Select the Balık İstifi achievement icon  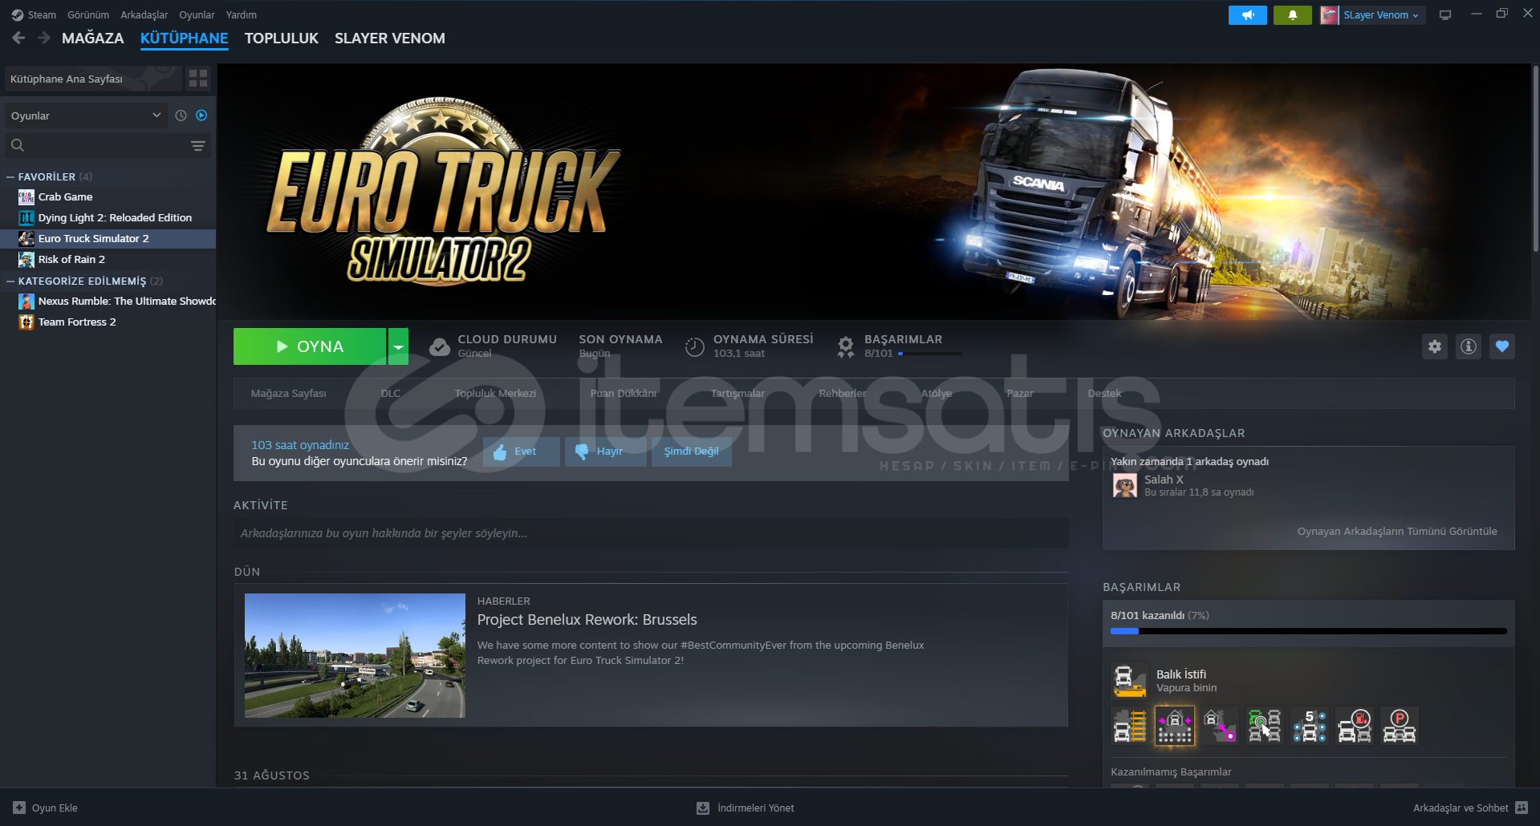pyautogui.click(x=1129, y=681)
